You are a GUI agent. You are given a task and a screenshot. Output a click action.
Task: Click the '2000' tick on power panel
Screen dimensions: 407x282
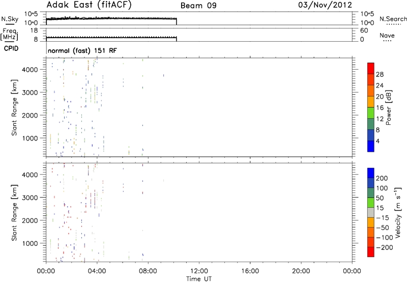coord(30,115)
